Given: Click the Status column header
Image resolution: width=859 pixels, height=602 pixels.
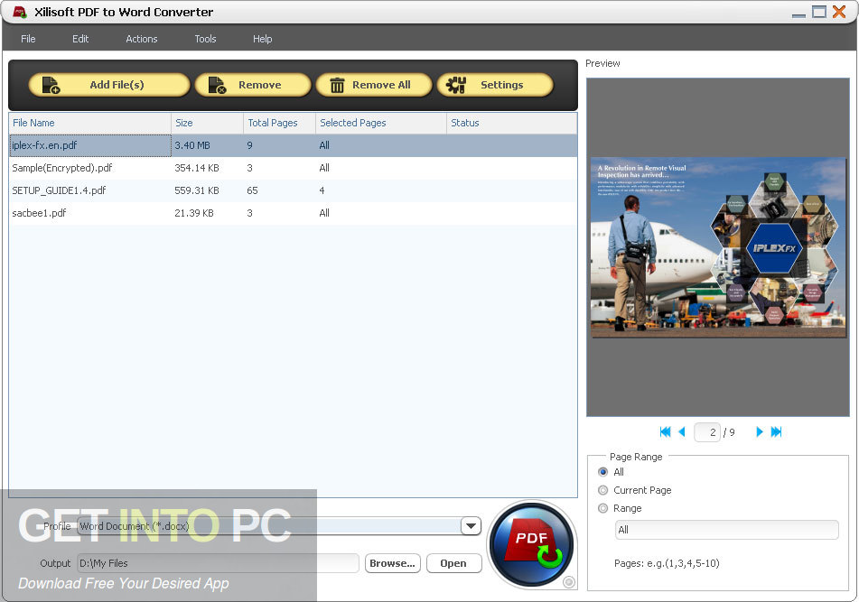Looking at the screenshot, I should pyautogui.click(x=511, y=123).
